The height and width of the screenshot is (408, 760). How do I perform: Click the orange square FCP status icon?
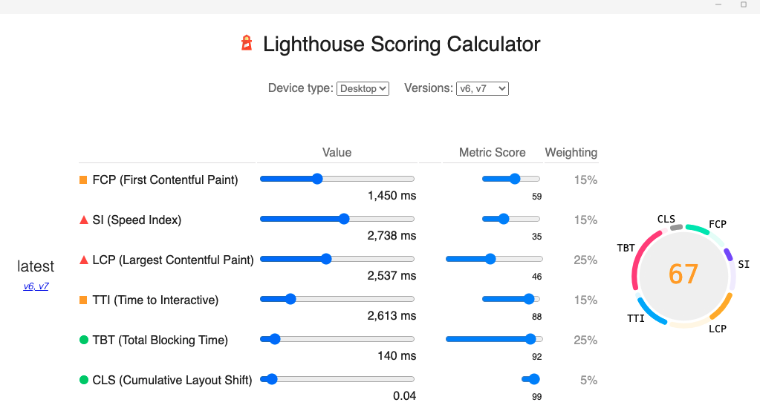click(83, 180)
